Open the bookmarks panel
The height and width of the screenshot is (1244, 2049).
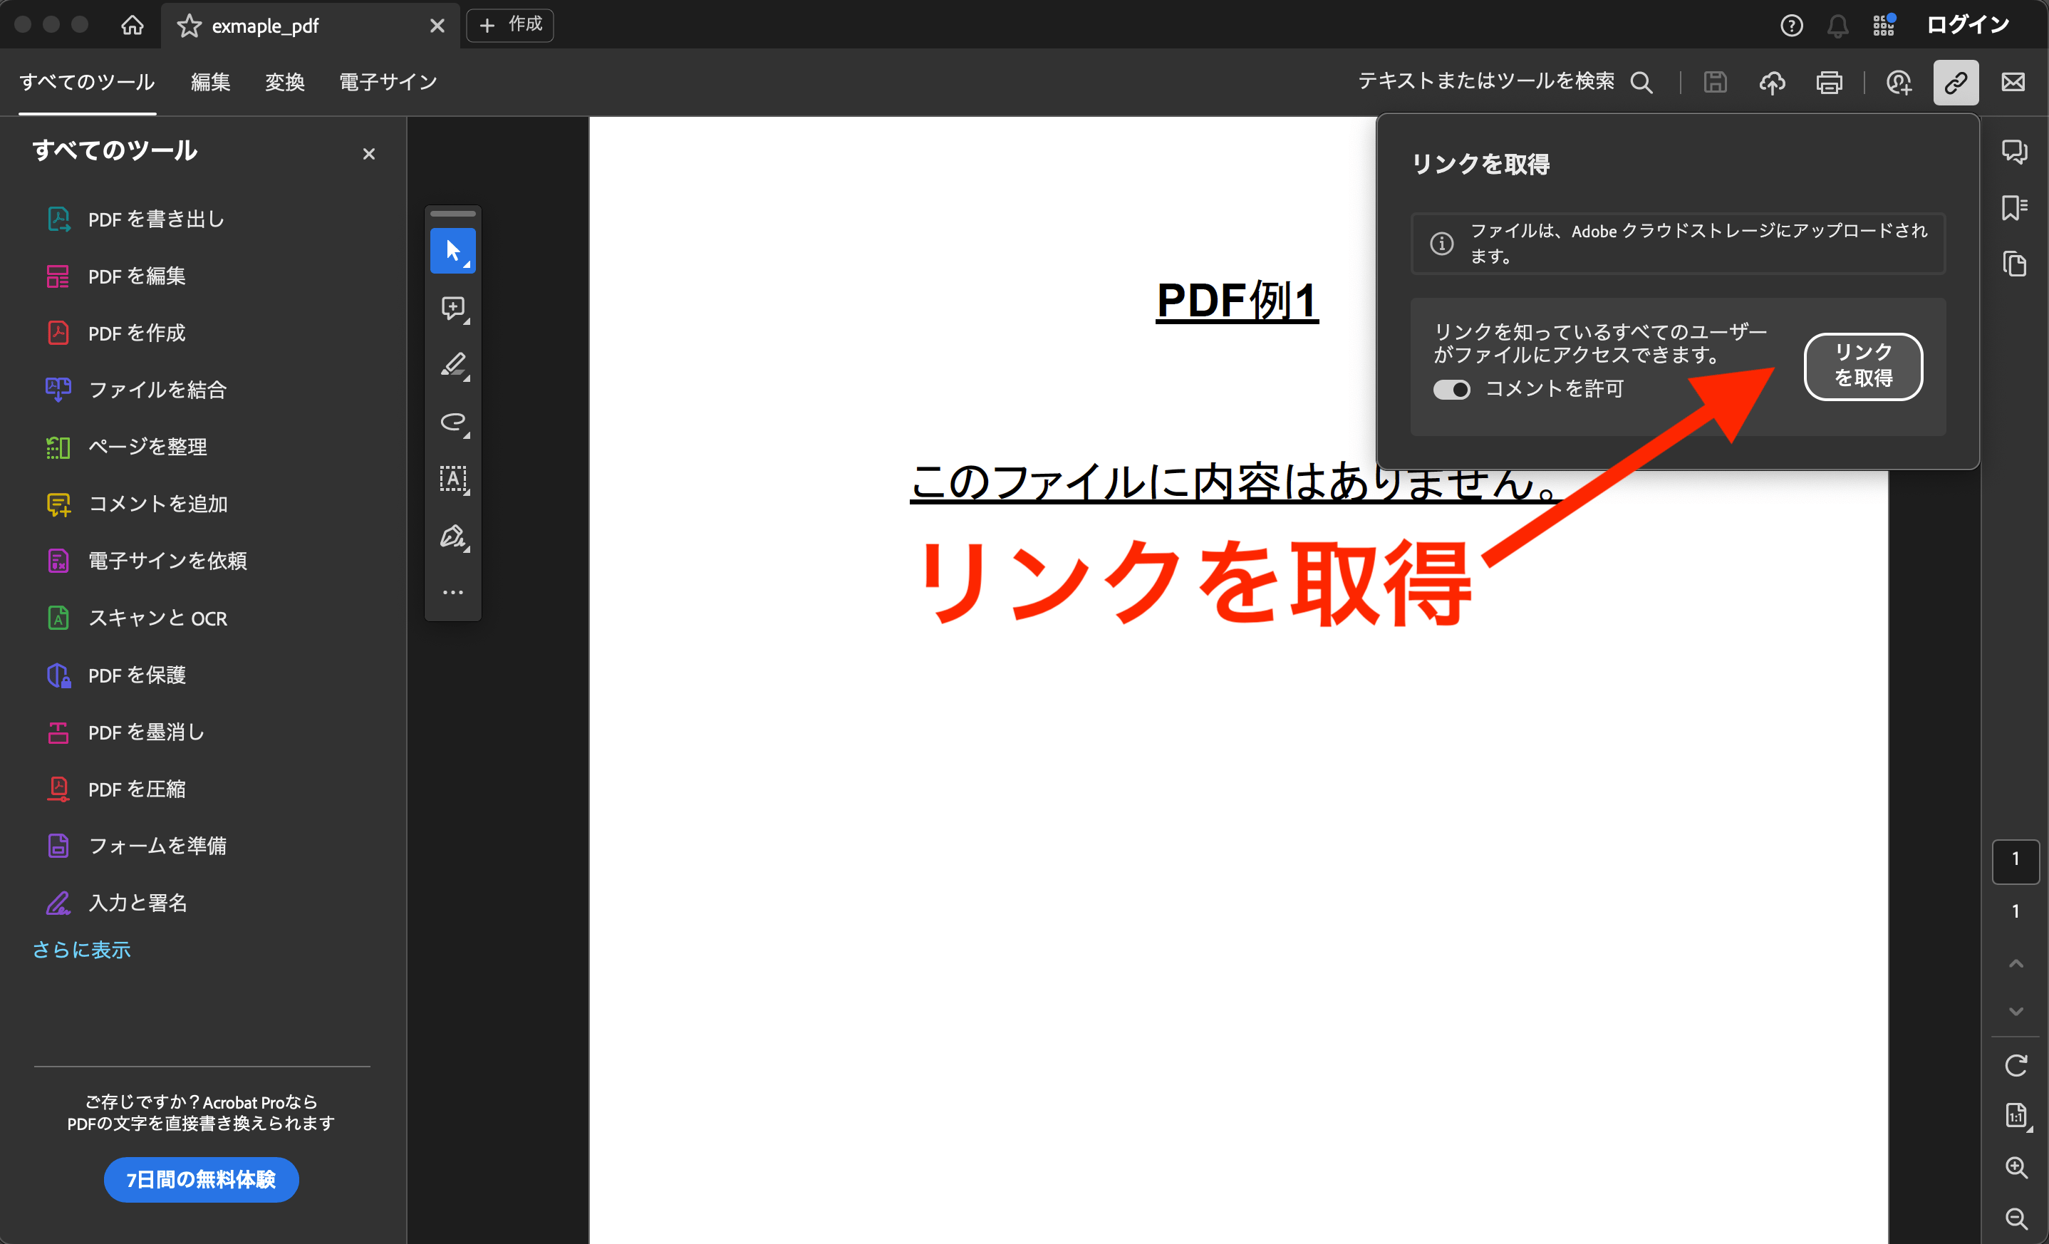(2014, 208)
